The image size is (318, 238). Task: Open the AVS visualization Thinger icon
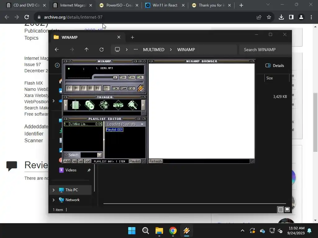pyautogui.click(x=118, y=105)
